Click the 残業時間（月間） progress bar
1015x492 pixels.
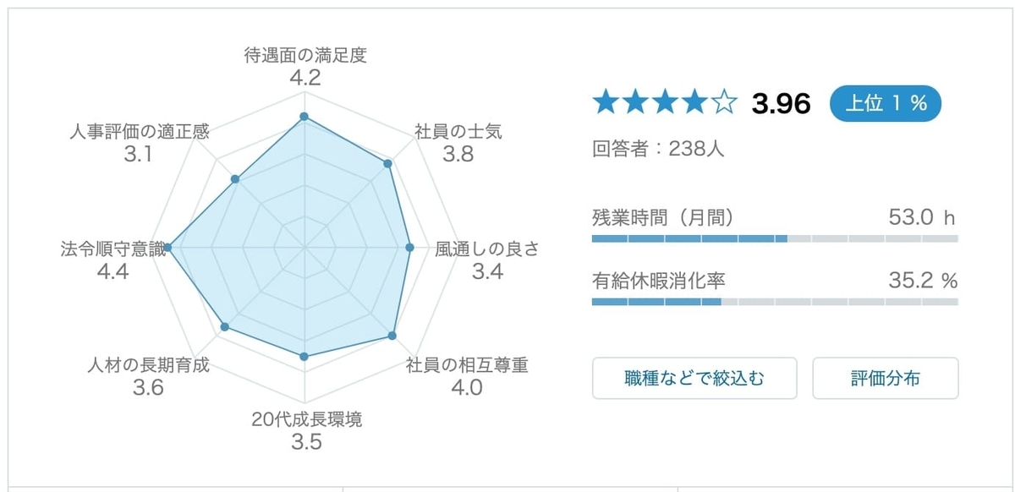(x=775, y=239)
